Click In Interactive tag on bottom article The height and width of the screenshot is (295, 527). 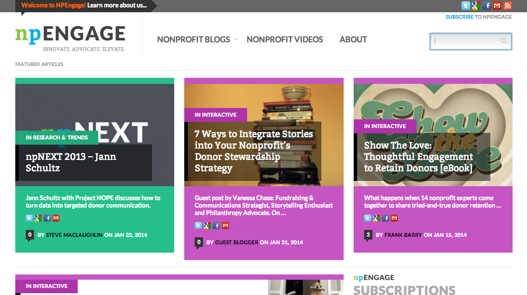point(46,286)
